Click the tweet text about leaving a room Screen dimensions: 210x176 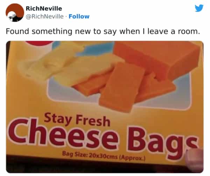tap(103, 32)
